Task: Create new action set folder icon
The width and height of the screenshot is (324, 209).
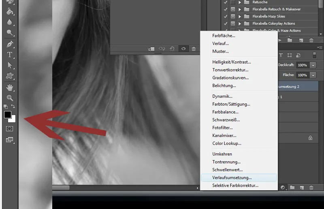Action: (x=290, y=41)
